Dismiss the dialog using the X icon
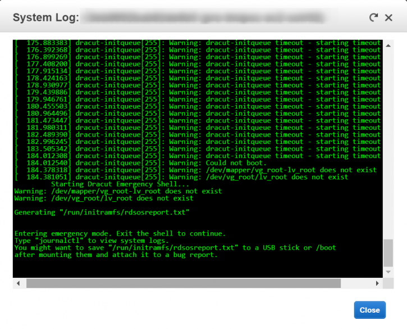The height and width of the screenshot is (329, 407). point(388,17)
